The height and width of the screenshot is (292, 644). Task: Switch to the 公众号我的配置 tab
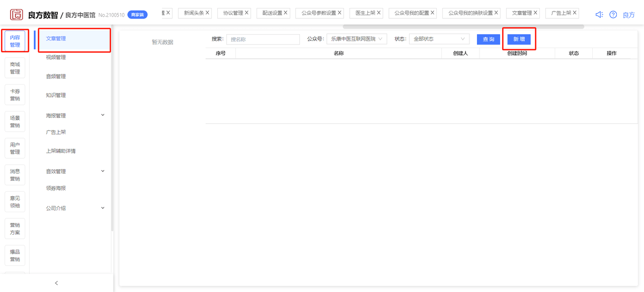click(x=412, y=13)
